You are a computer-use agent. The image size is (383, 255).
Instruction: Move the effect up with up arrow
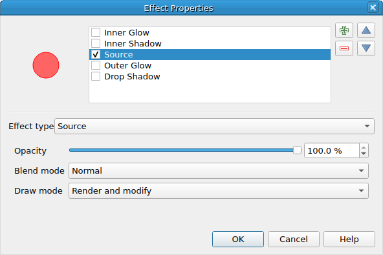pyautogui.click(x=366, y=30)
